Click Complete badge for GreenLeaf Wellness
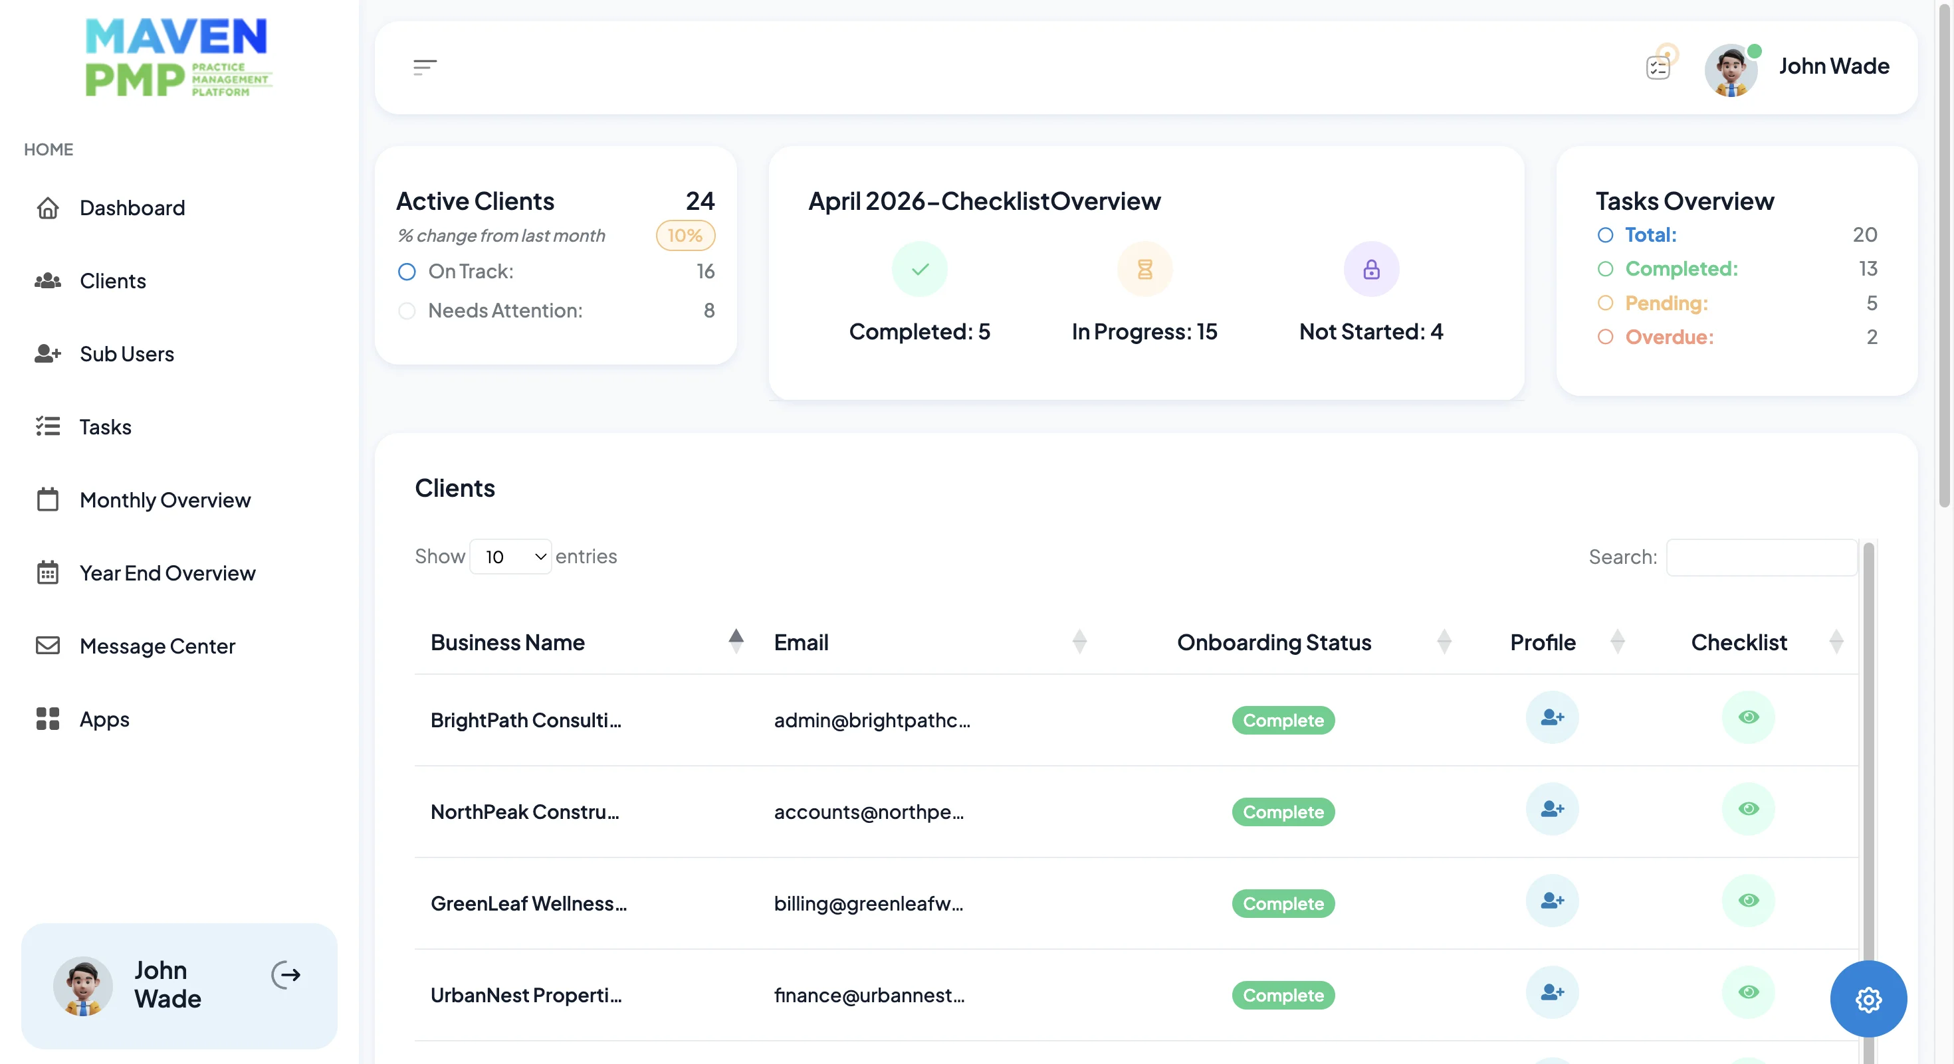 point(1283,903)
